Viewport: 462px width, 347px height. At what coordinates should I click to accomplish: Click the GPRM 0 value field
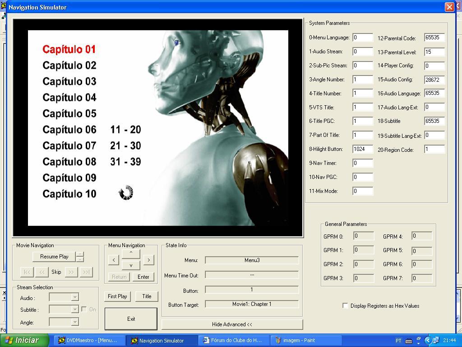coord(363,236)
